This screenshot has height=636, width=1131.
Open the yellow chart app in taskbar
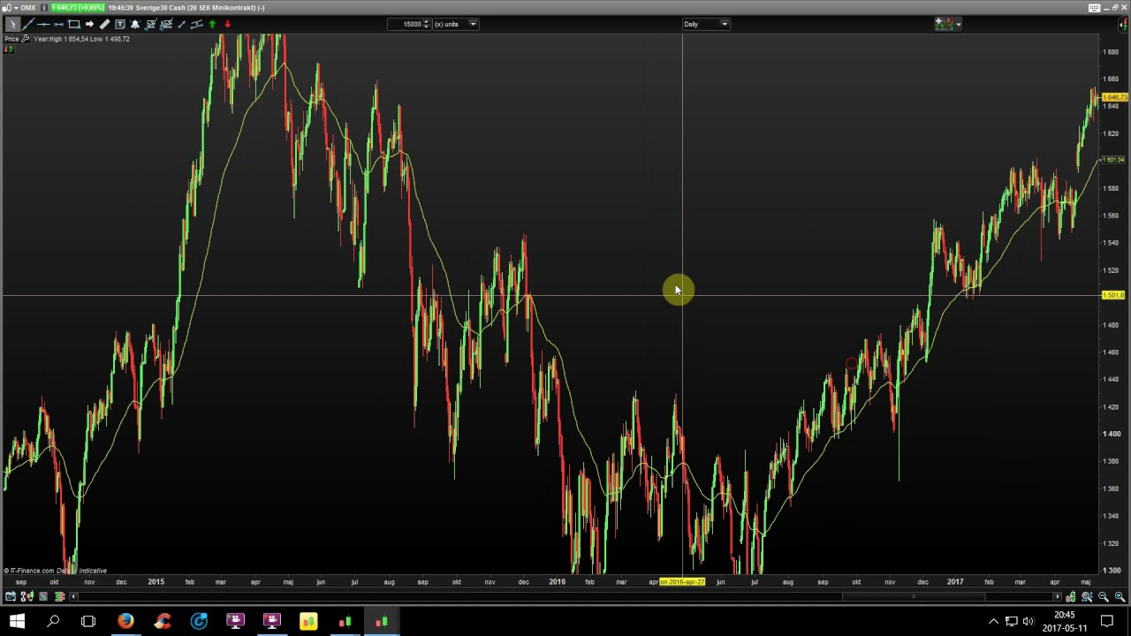307,621
